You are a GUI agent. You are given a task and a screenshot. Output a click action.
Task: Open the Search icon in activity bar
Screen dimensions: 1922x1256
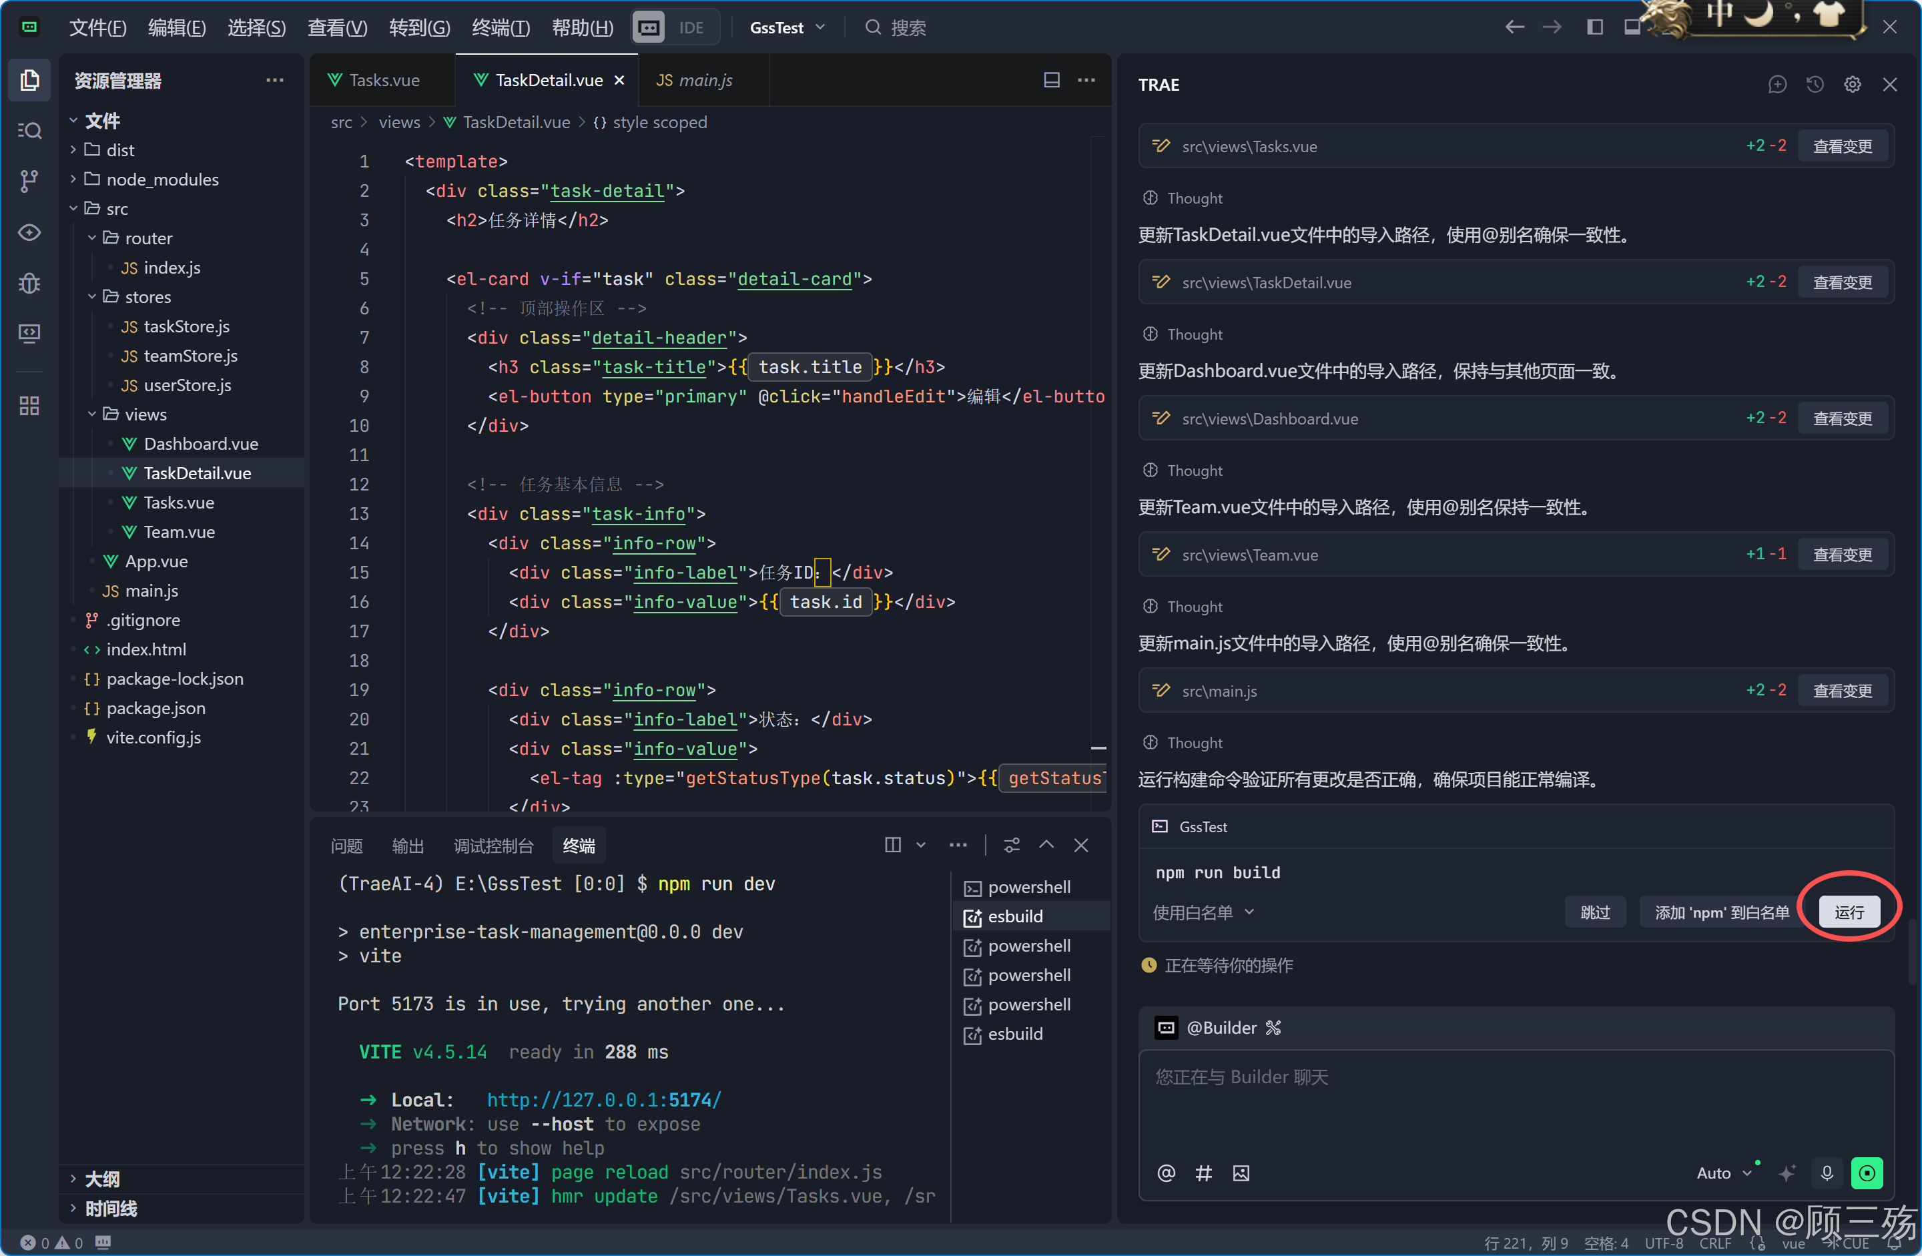click(30, 130)
